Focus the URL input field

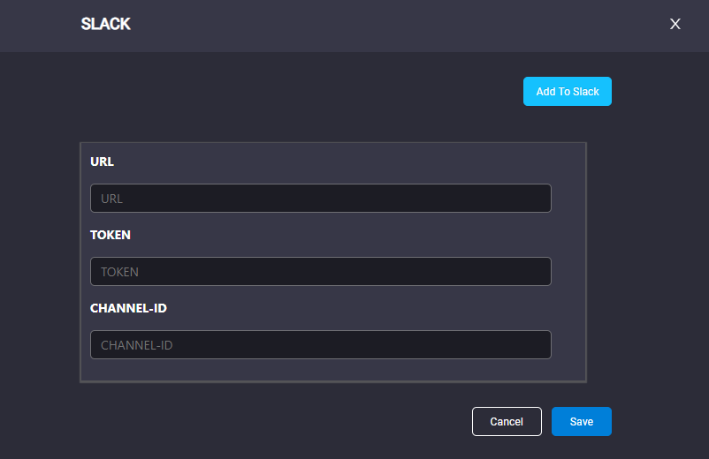pos(321,198)
